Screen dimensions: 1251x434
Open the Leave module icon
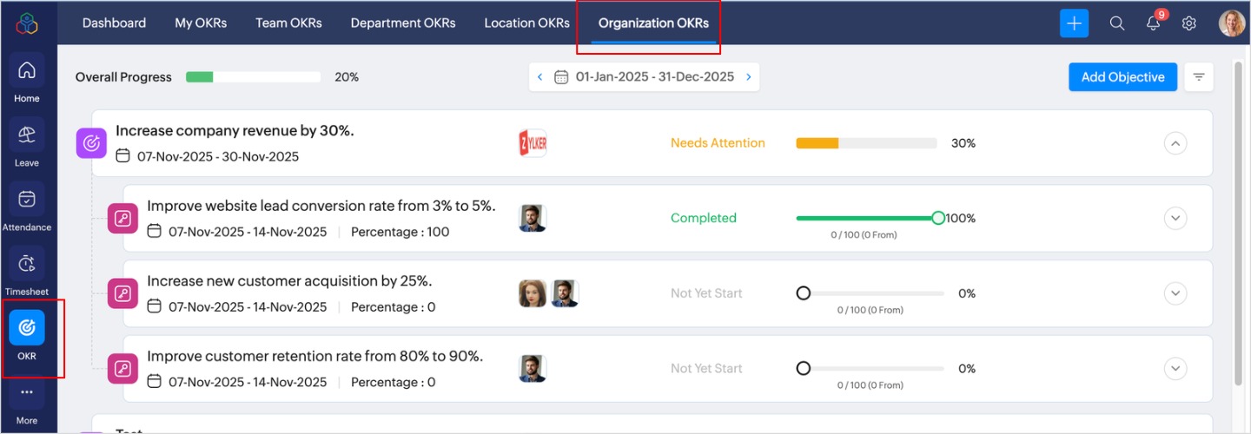(27, 135)
